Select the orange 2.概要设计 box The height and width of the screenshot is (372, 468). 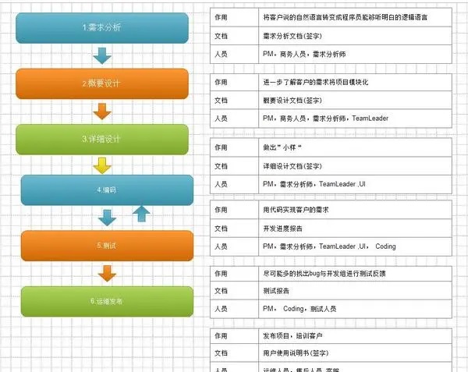(x=102, y=83)
